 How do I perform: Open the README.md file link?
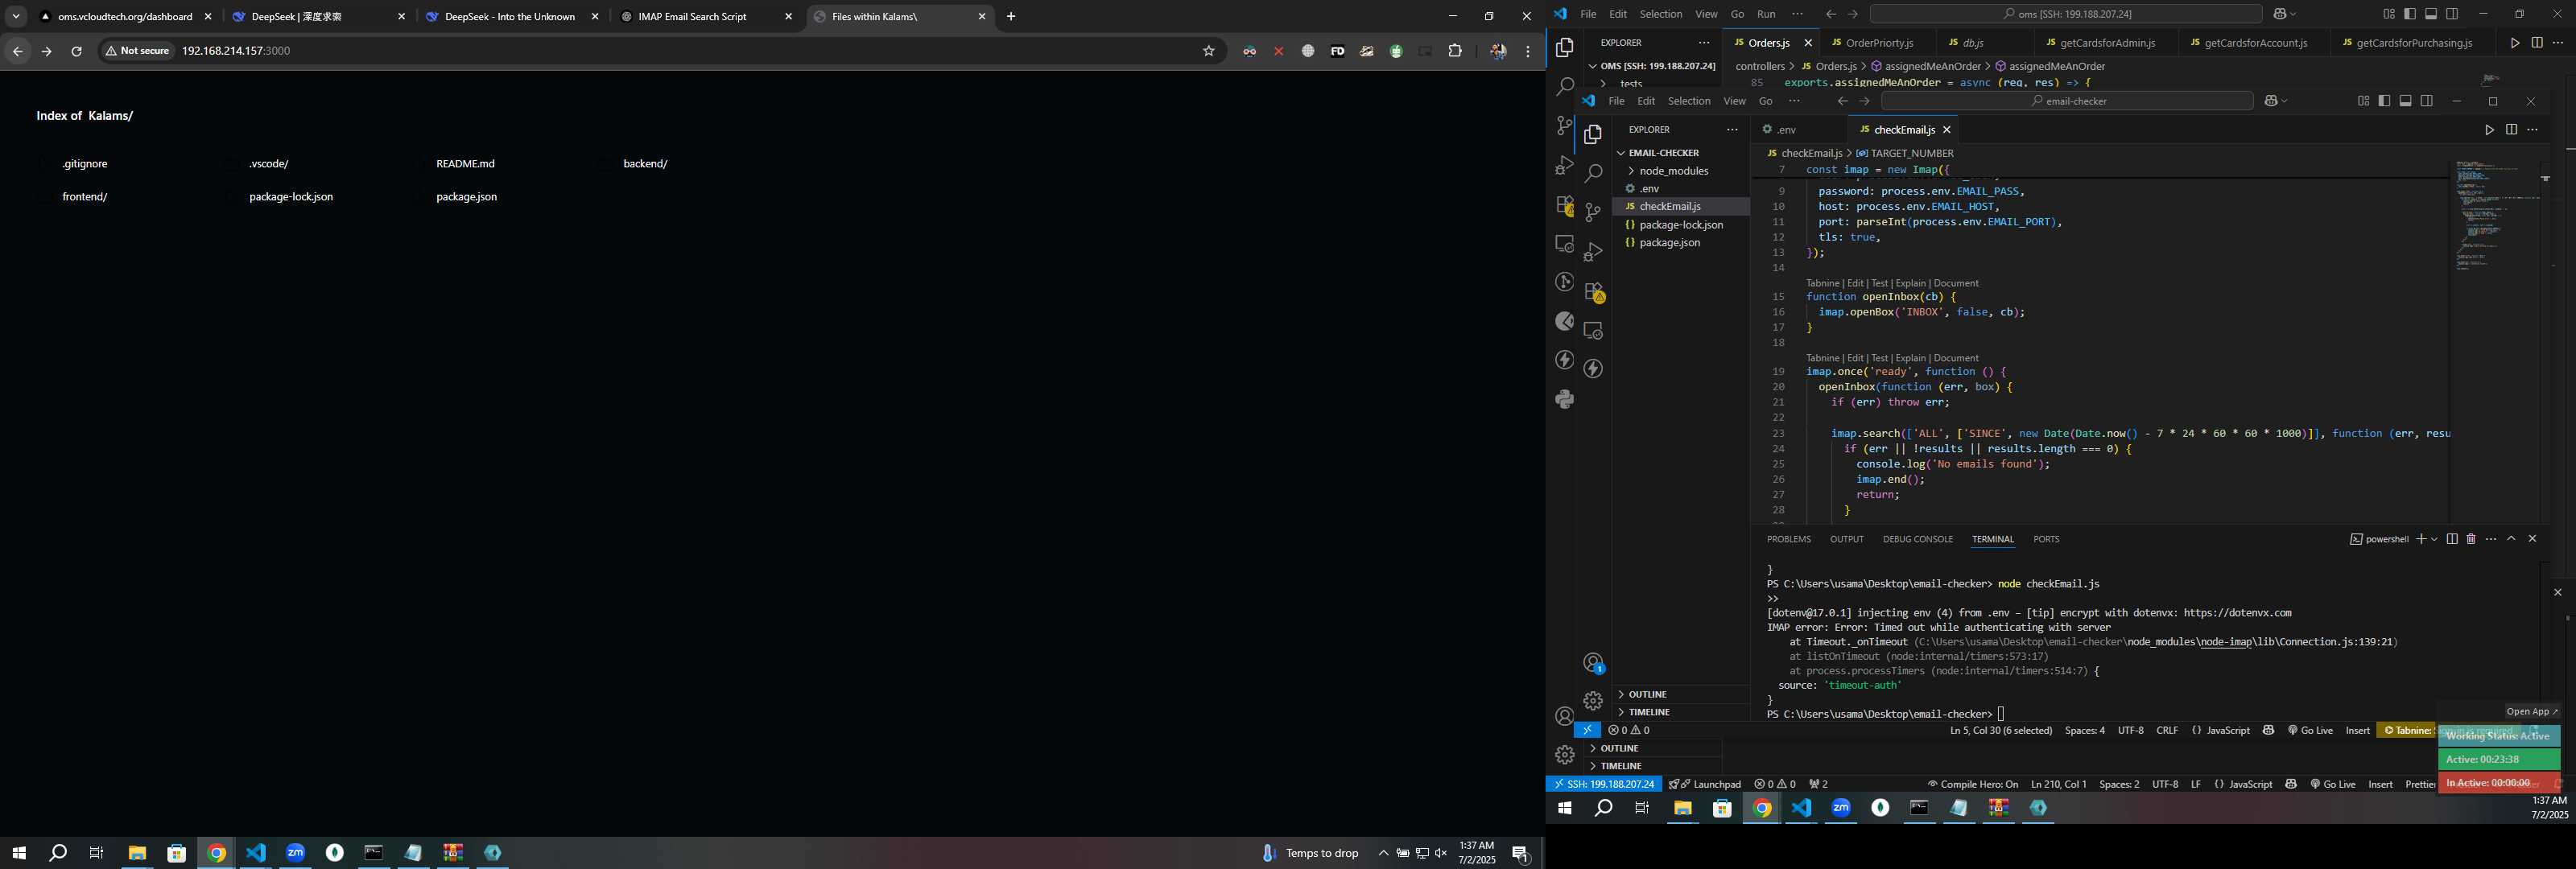pyautogui.click(x=465, y=164)
